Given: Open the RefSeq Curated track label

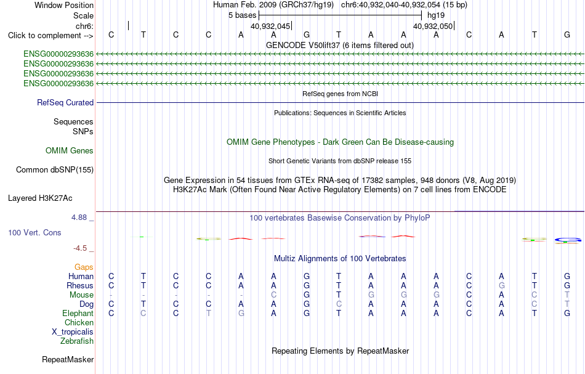Looking at the screenshot, I should [x=65, y=102].
